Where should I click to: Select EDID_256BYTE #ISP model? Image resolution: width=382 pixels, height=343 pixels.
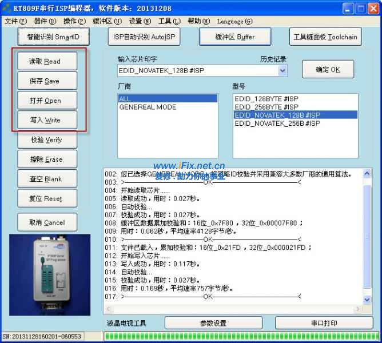click(x=266, y=107)
